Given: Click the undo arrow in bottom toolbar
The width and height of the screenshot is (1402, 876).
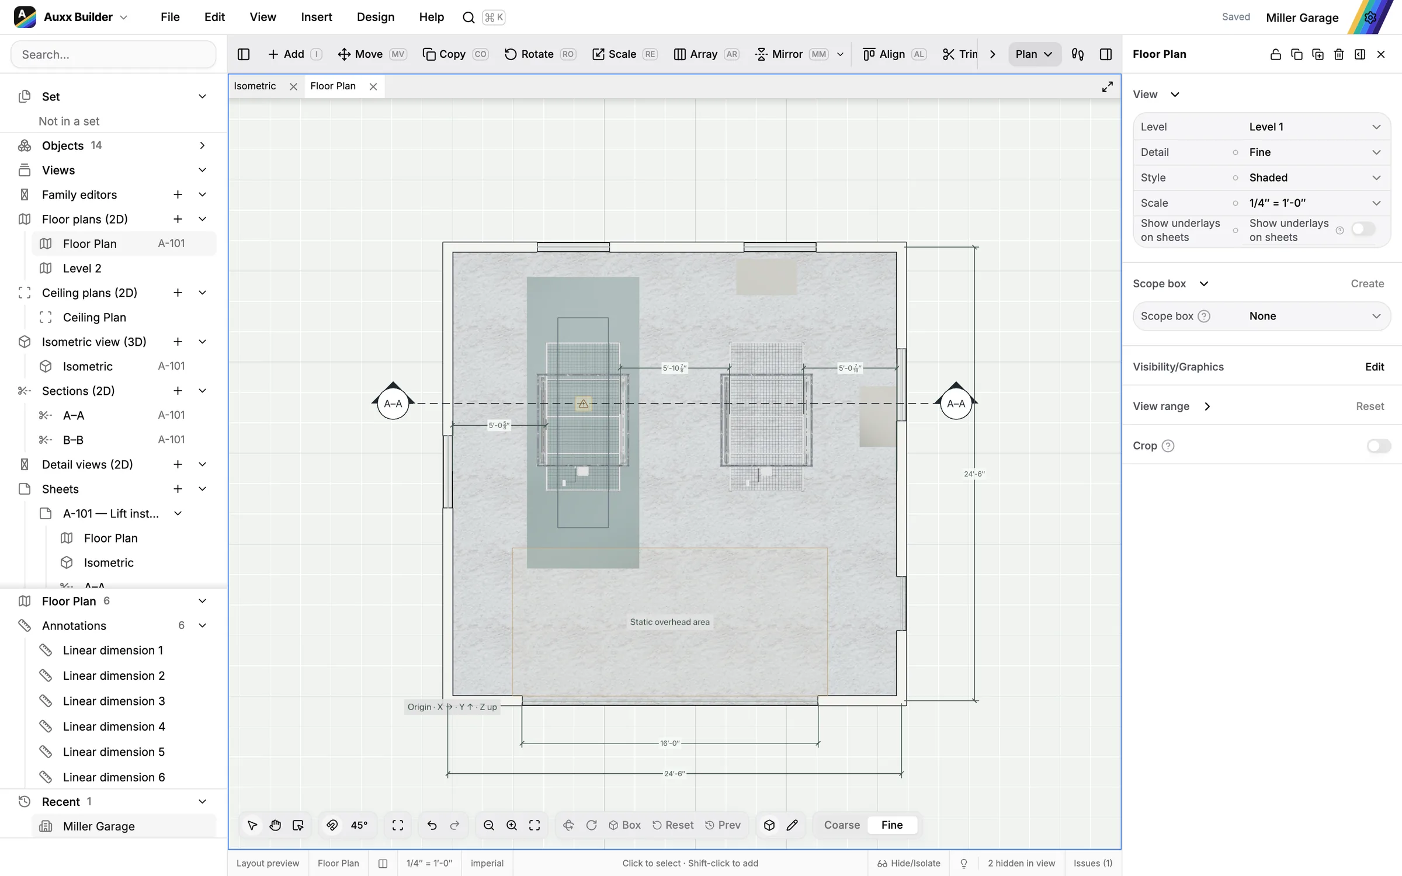Looking at the screenshot, I should click(432, 825).
